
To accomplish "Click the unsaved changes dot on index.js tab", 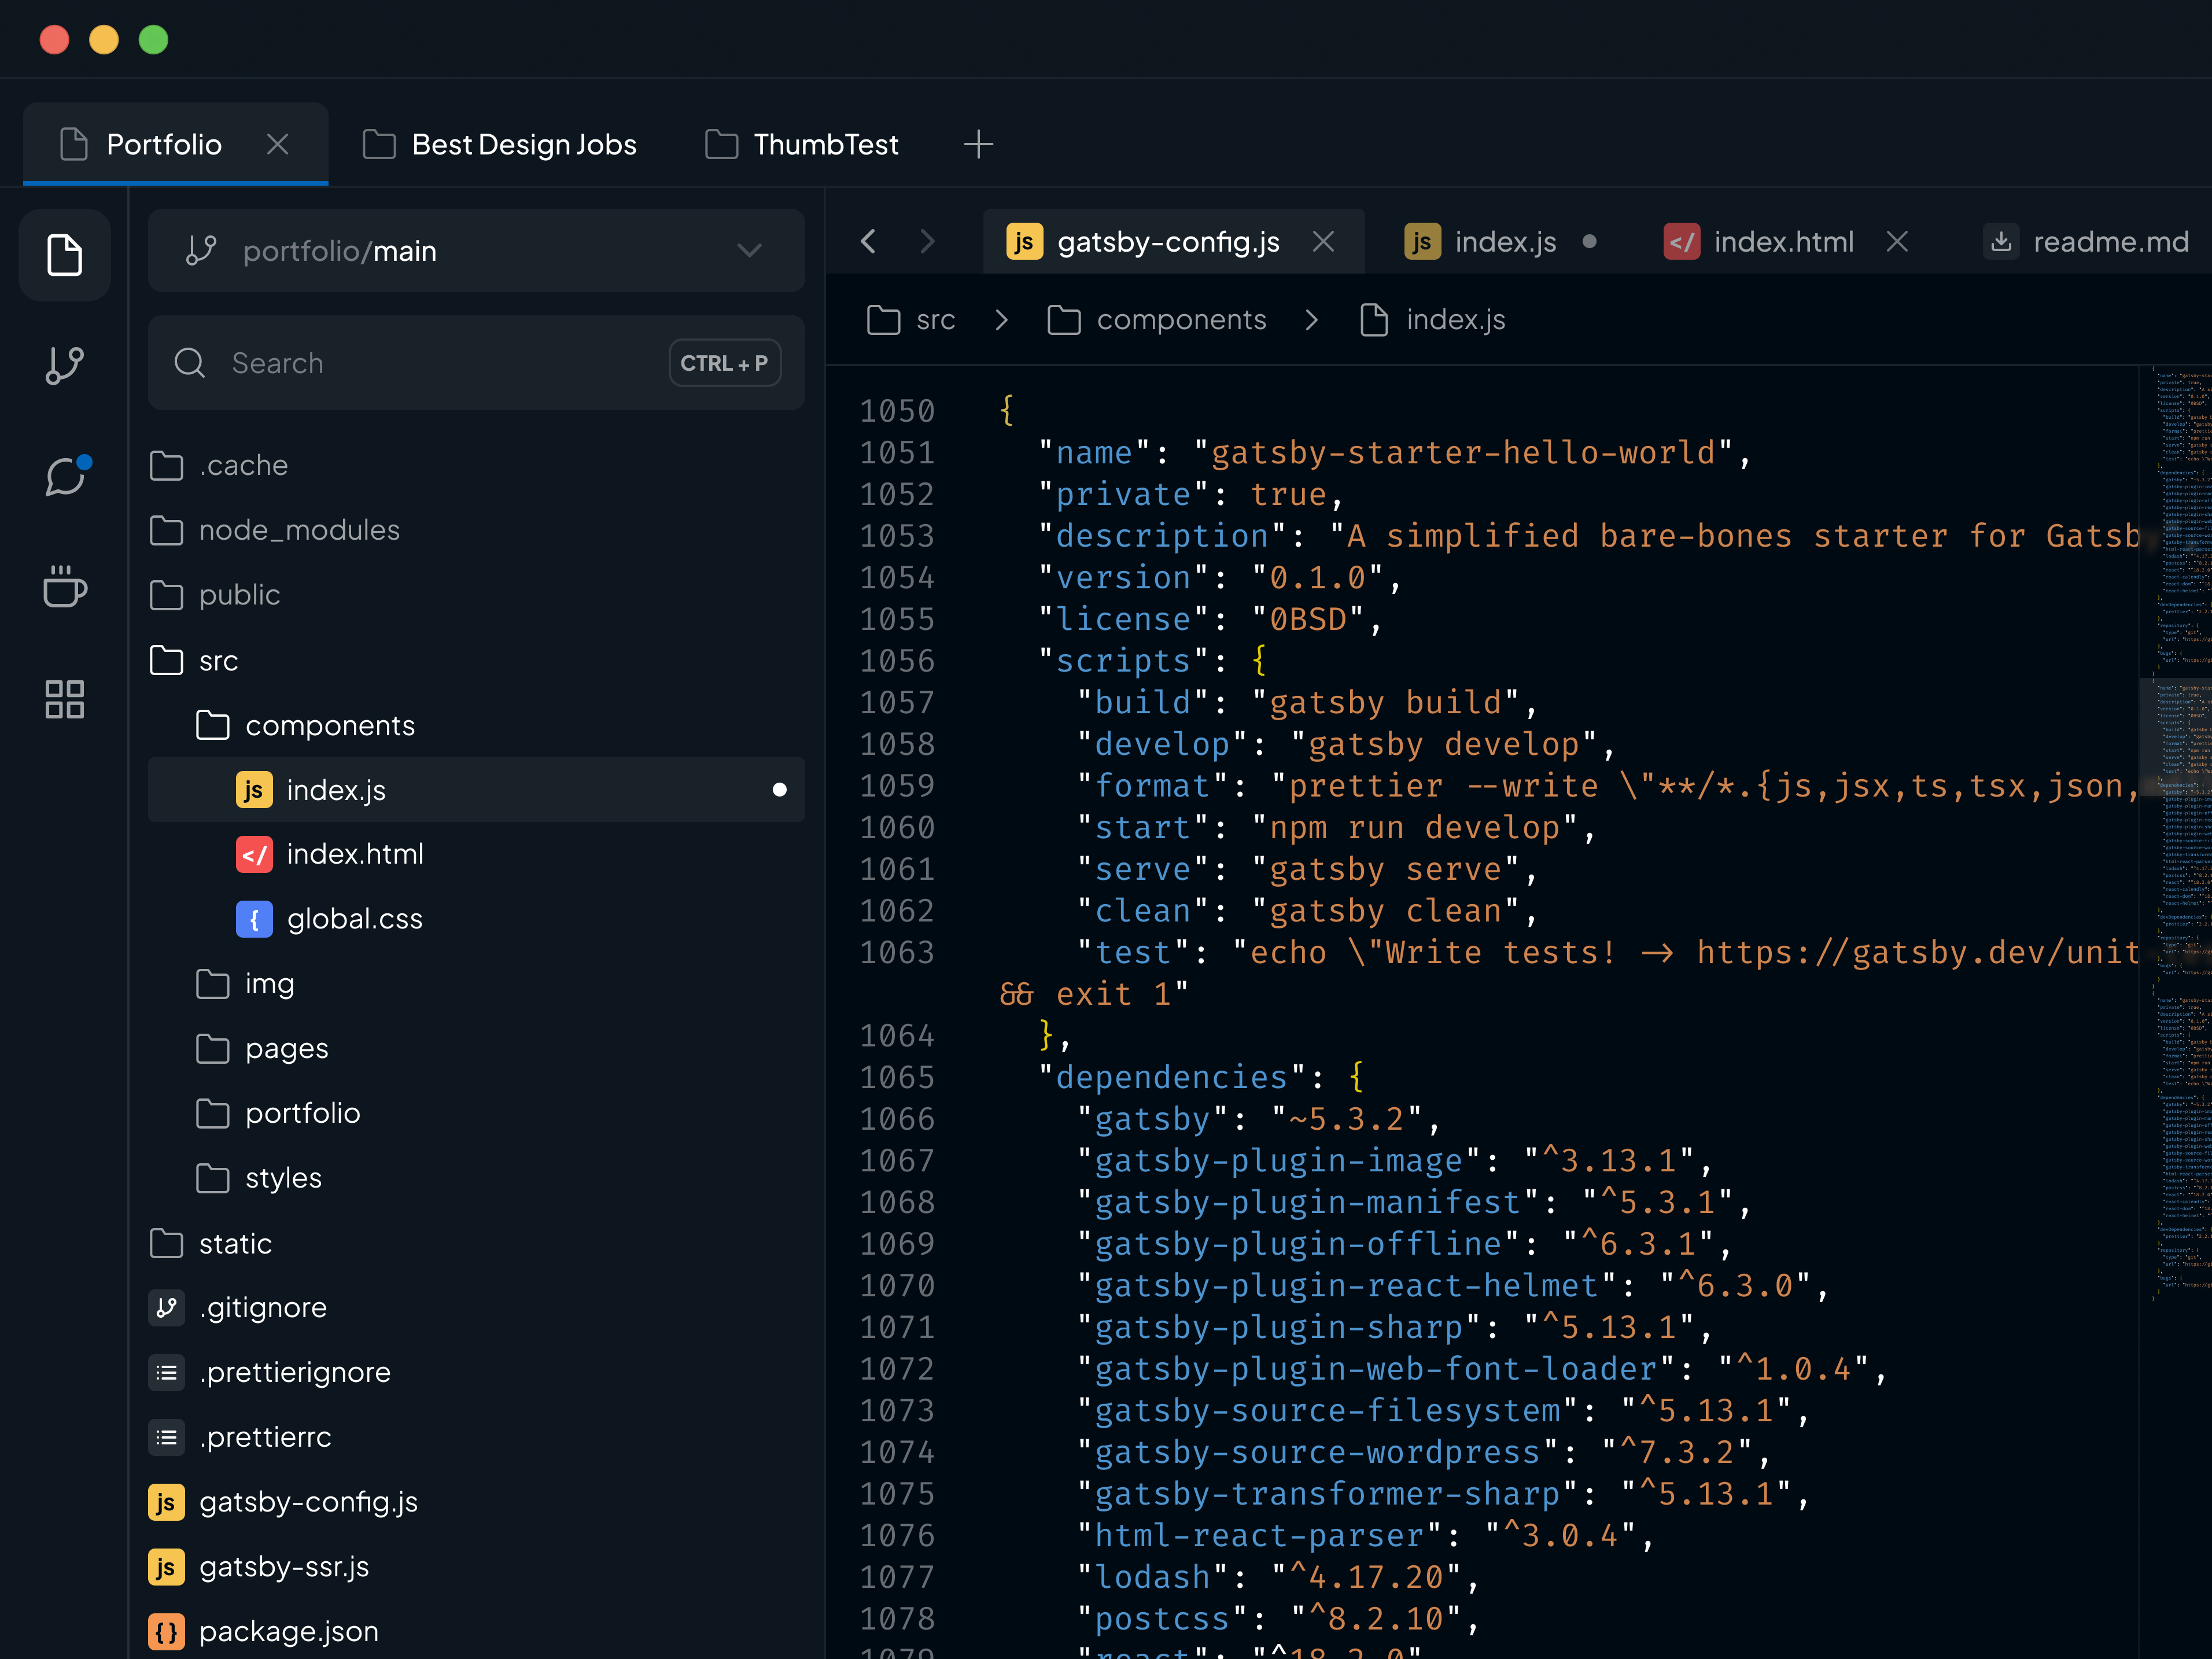I will point(1590,241).
